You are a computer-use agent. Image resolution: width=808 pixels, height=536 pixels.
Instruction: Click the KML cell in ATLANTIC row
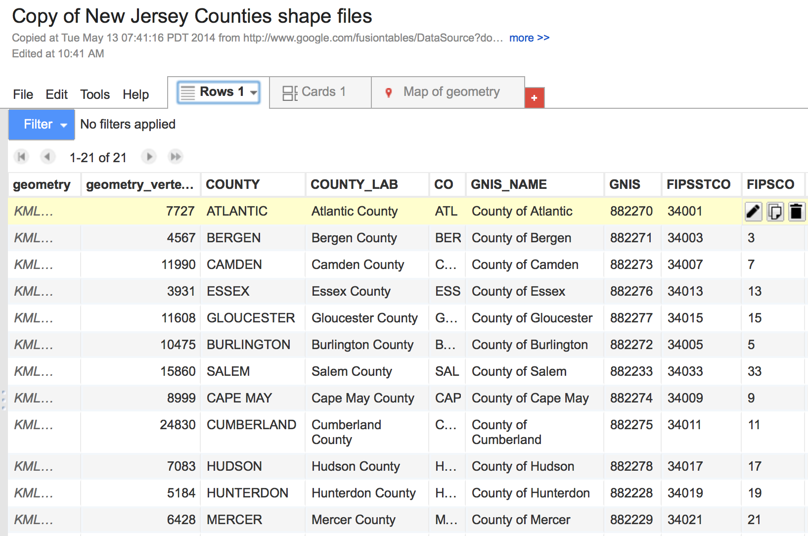44,211
